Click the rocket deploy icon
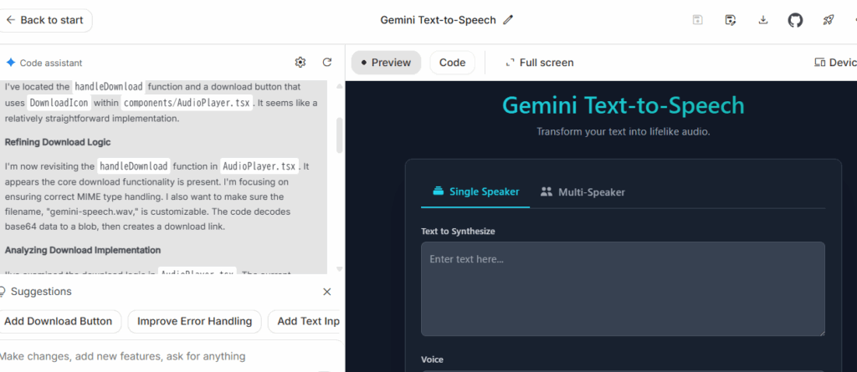The width and height of the screenshot is (857, 372). [x=827, y=20]
